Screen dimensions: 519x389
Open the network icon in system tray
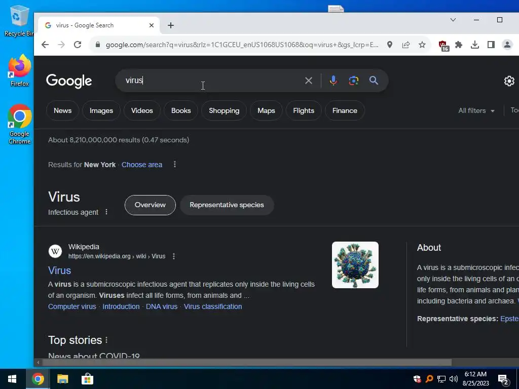coord(441,379)
